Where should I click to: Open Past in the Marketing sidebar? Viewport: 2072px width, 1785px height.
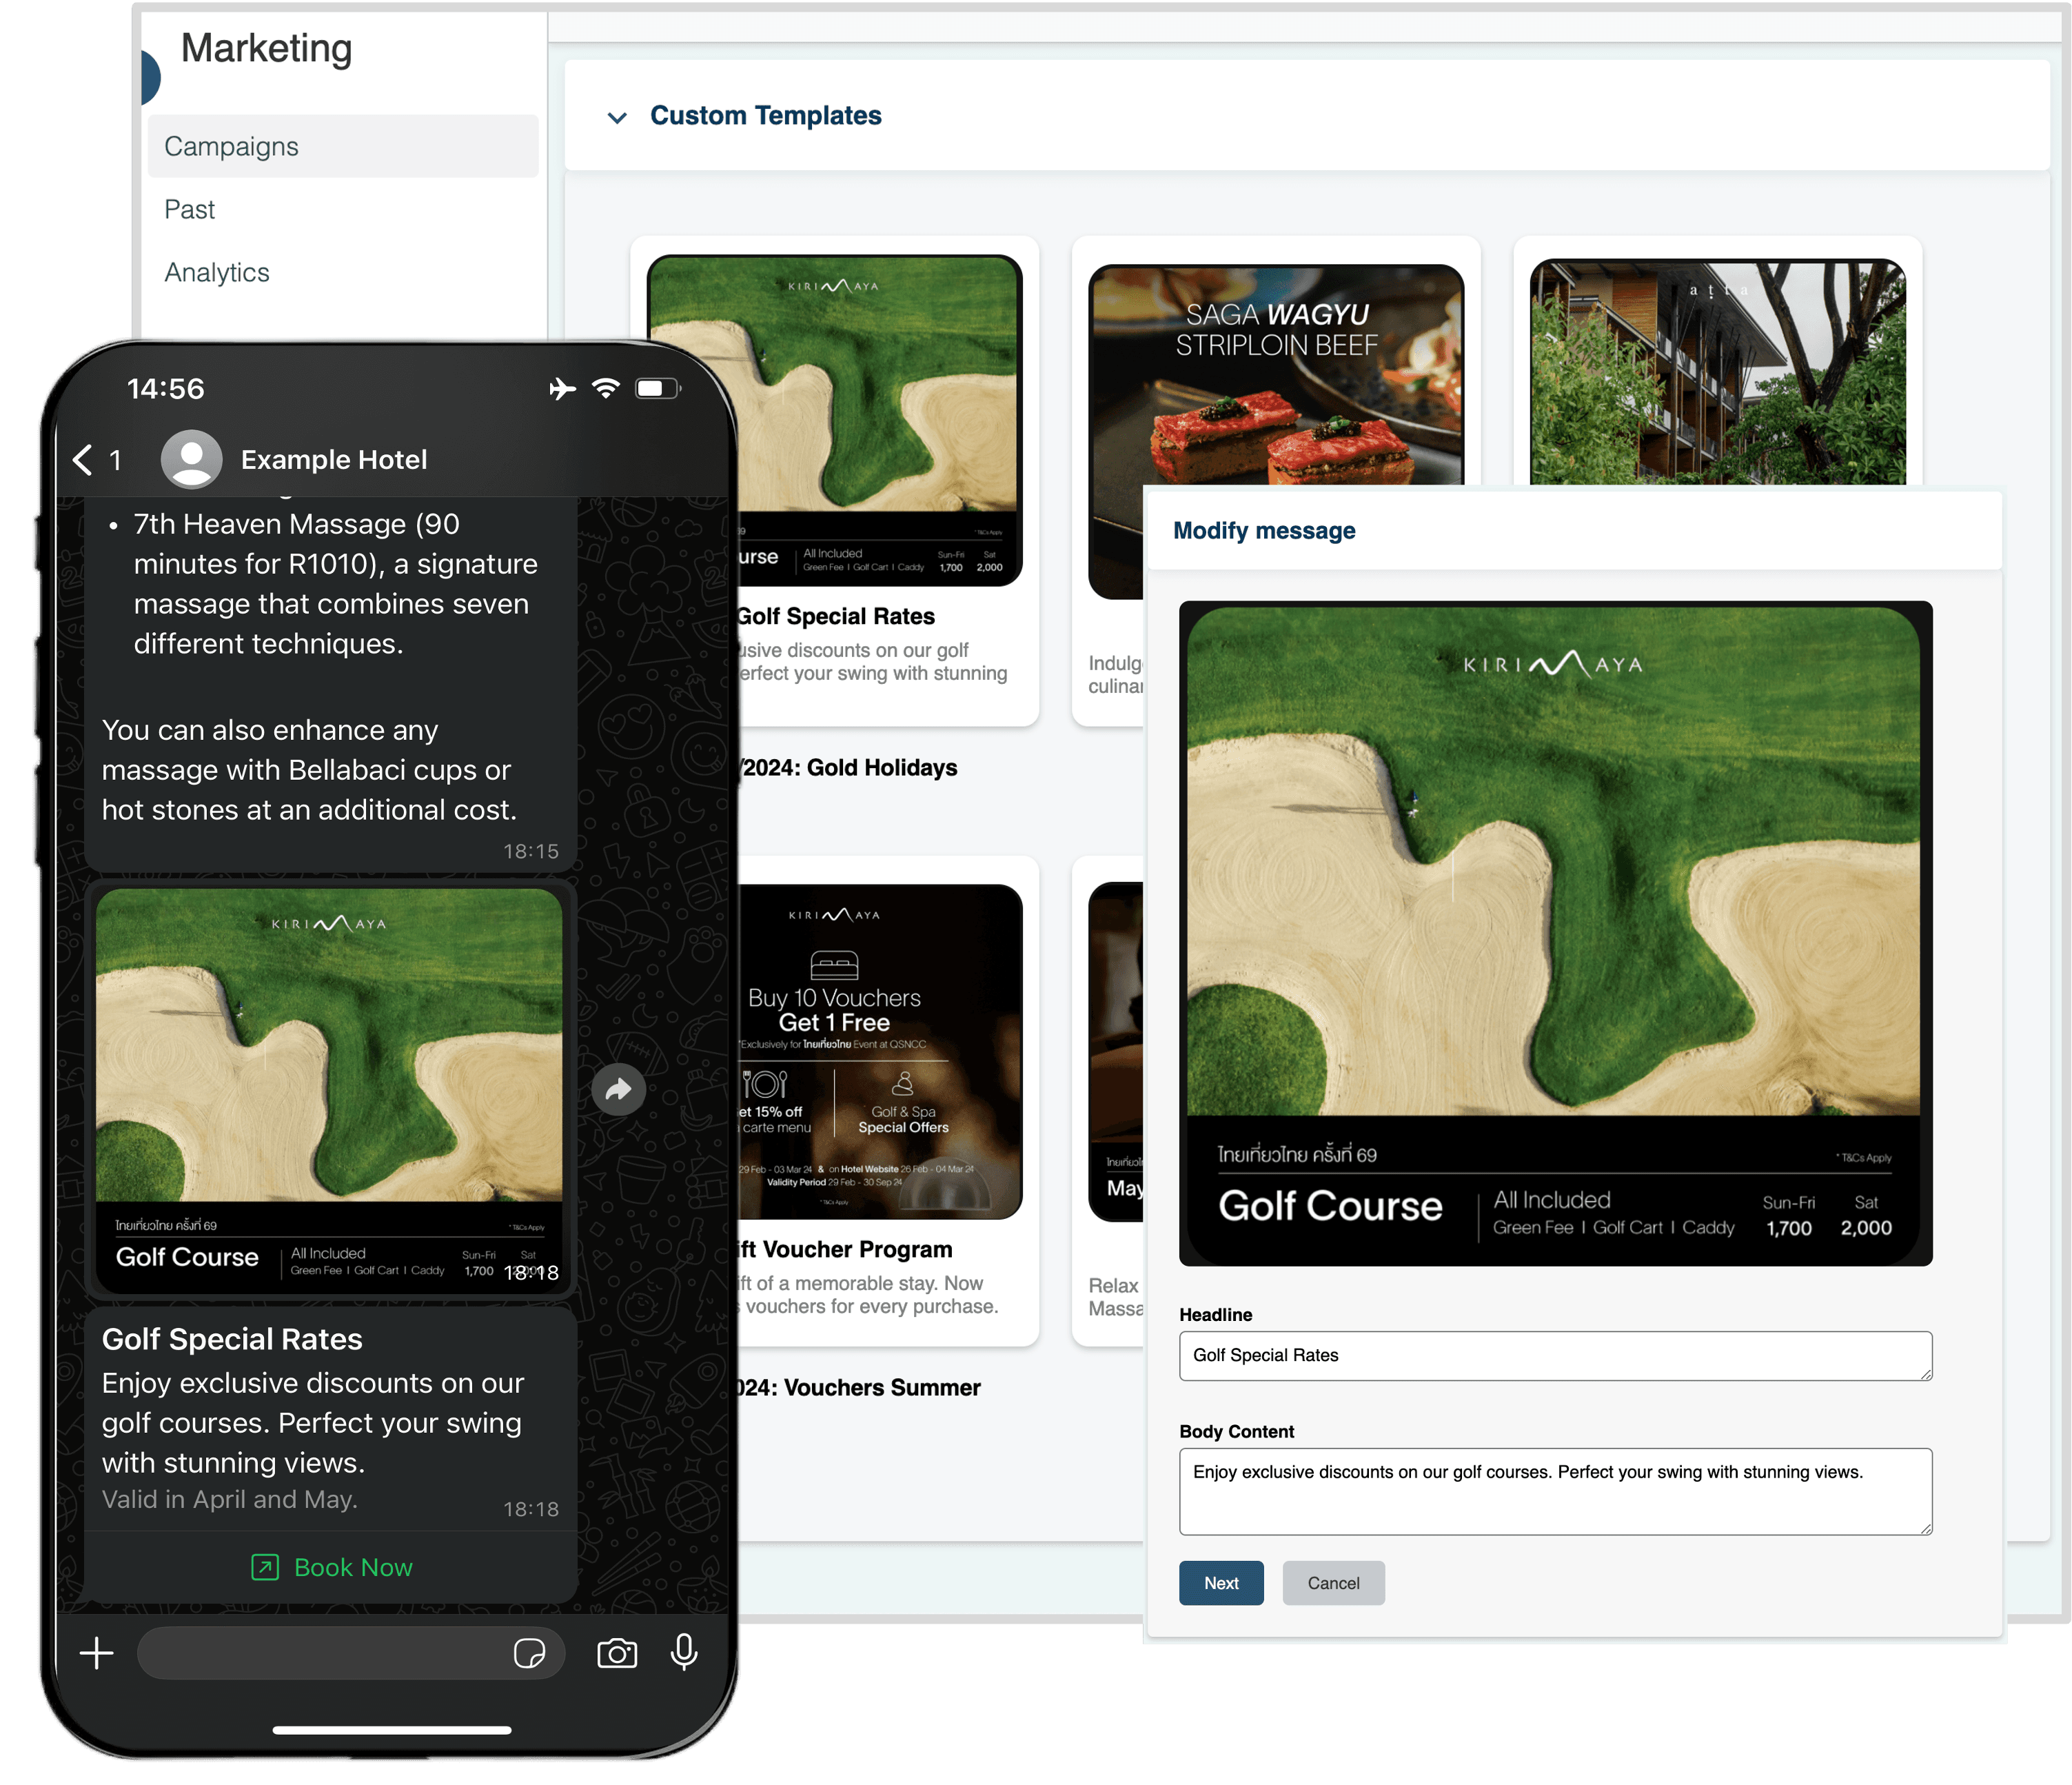point(190,210)
